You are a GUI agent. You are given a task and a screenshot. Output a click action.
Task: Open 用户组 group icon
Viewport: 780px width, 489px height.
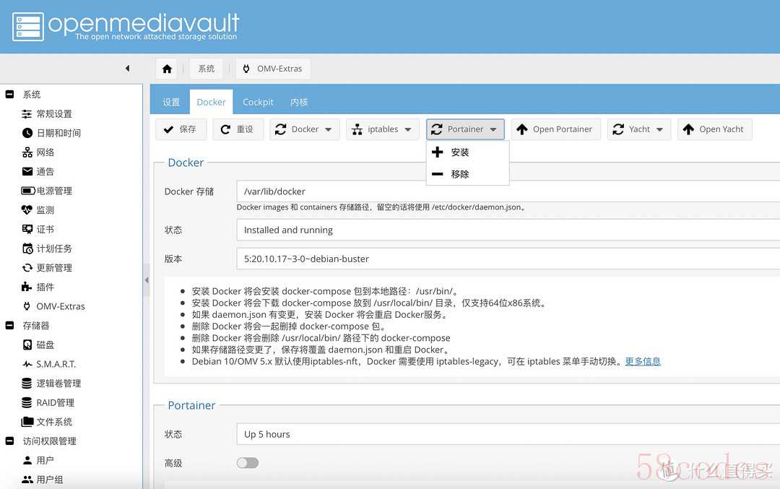tap(27, 480)
